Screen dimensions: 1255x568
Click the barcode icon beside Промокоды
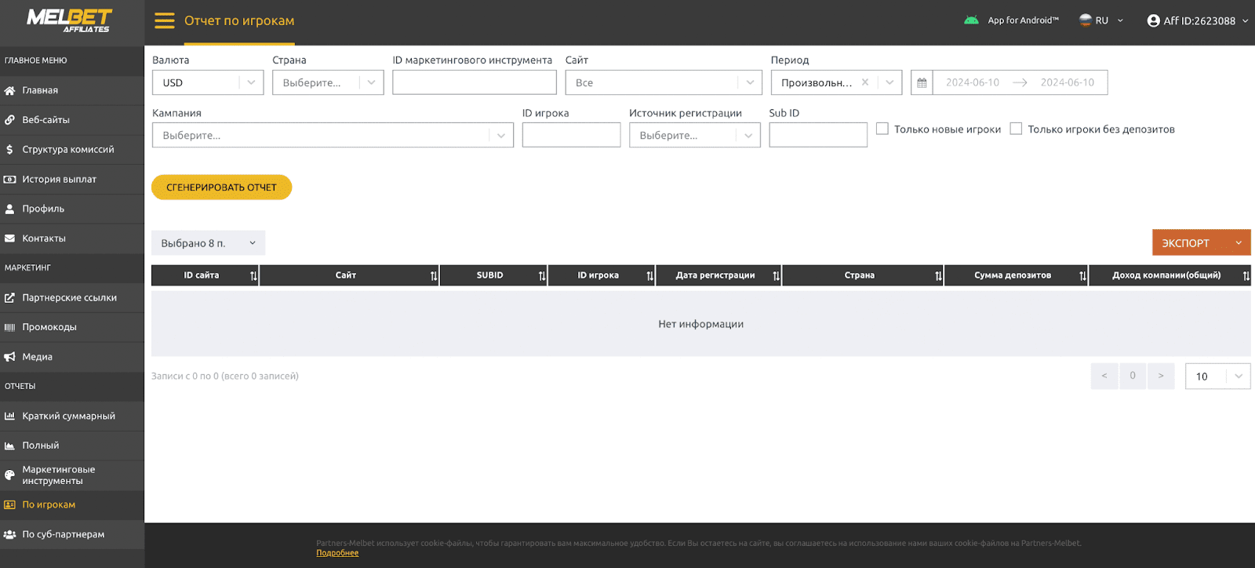tap(9, 327)
